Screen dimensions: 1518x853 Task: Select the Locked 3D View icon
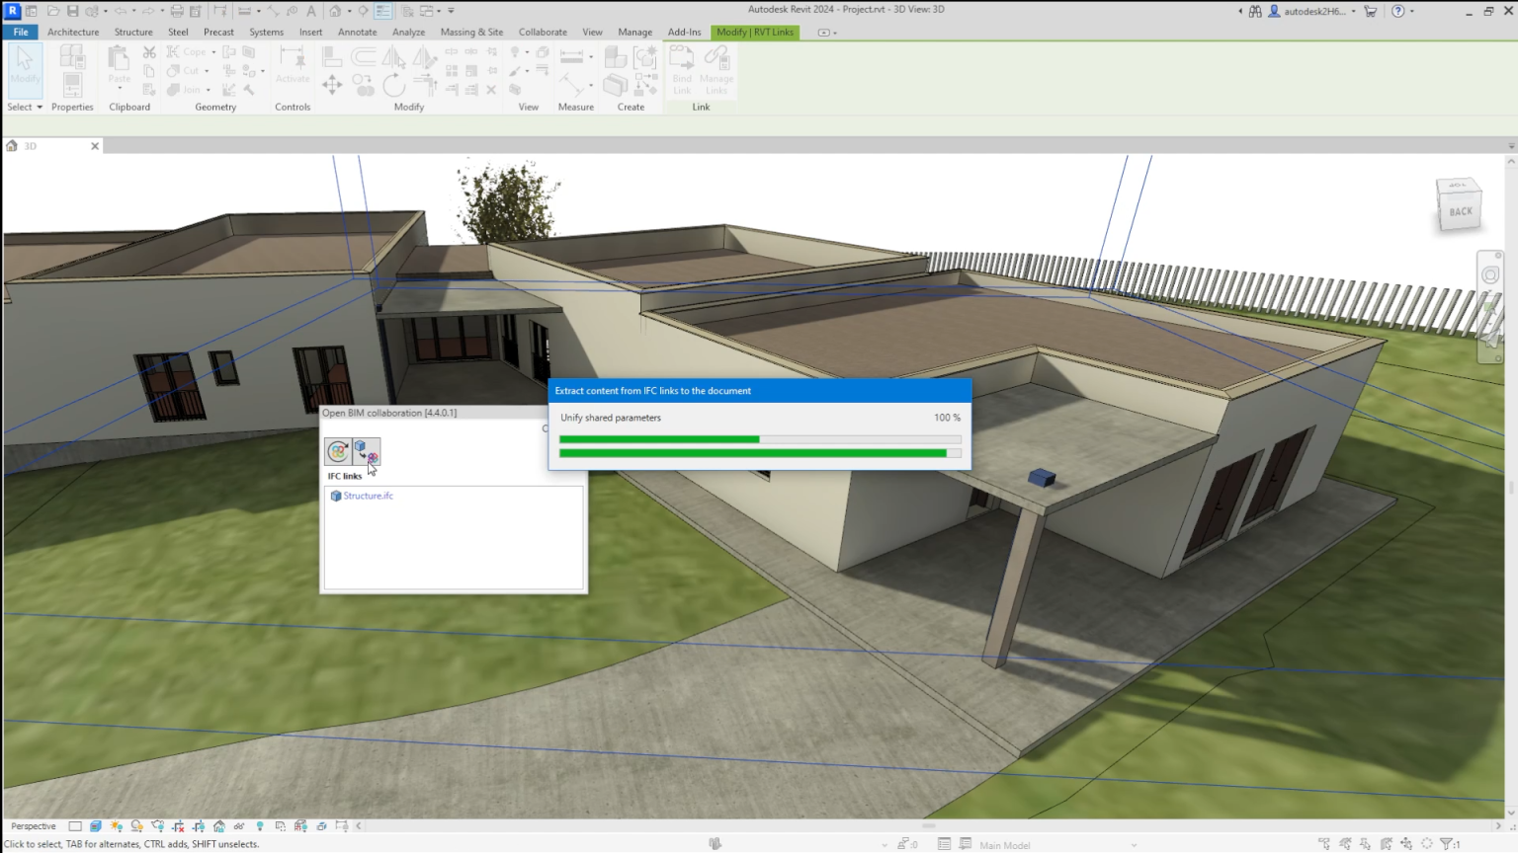pos(221,826)
